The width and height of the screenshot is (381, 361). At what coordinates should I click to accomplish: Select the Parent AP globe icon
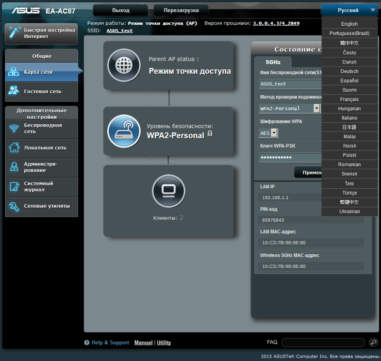point(124,65)
